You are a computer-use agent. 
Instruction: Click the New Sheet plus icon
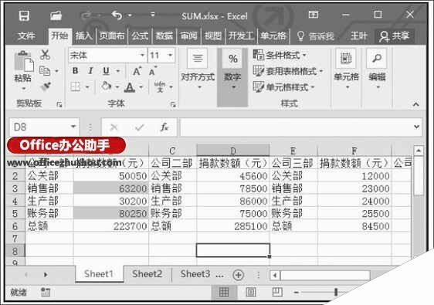[x=239, y=275]
